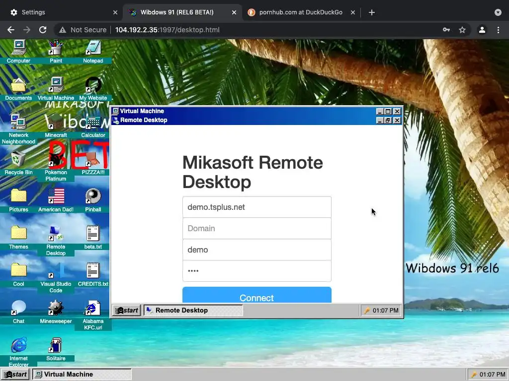Open the beta.txt file
Viewport: 509px width, 381px height.
(93, 238)
